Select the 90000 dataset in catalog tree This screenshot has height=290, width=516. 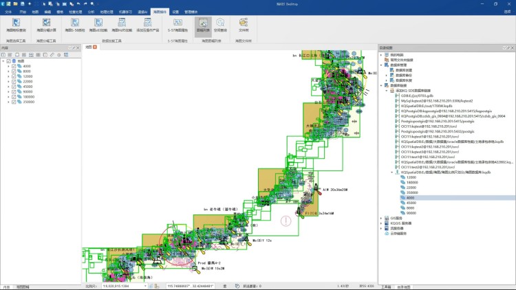coord(411,212)
